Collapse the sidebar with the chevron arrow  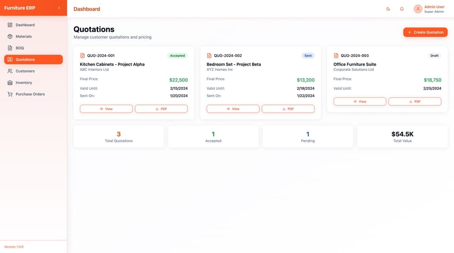click(59, 8)
